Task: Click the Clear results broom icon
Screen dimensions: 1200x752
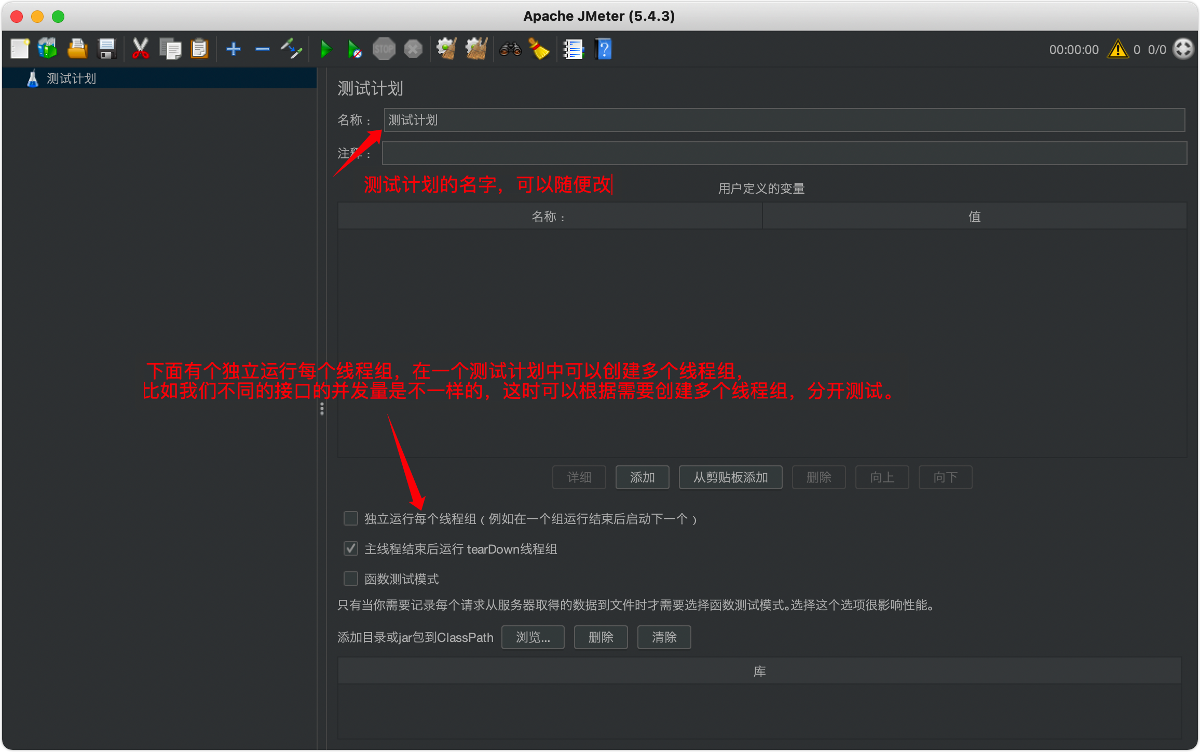Action: coord(446,49)
